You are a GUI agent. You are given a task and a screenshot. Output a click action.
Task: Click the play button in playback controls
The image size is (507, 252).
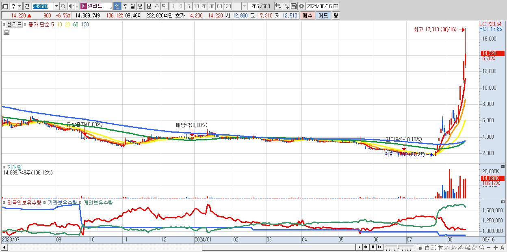[x=359, y=247]
